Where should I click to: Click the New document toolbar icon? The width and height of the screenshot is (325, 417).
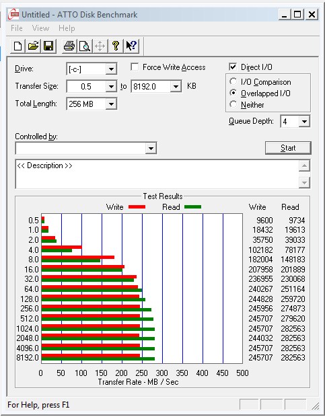[x=17, y=46]
